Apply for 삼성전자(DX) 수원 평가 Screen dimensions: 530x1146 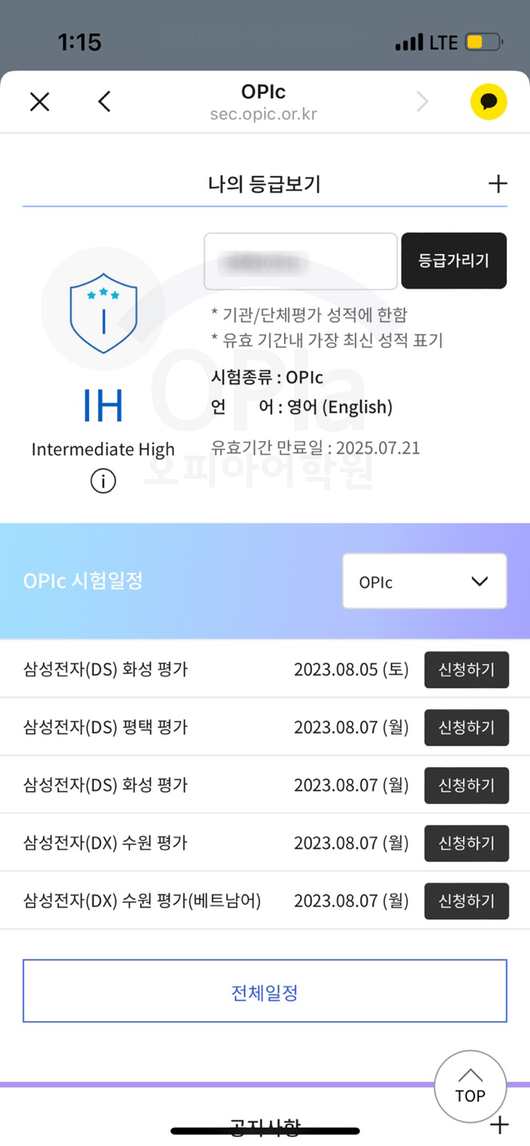[466, 843]
